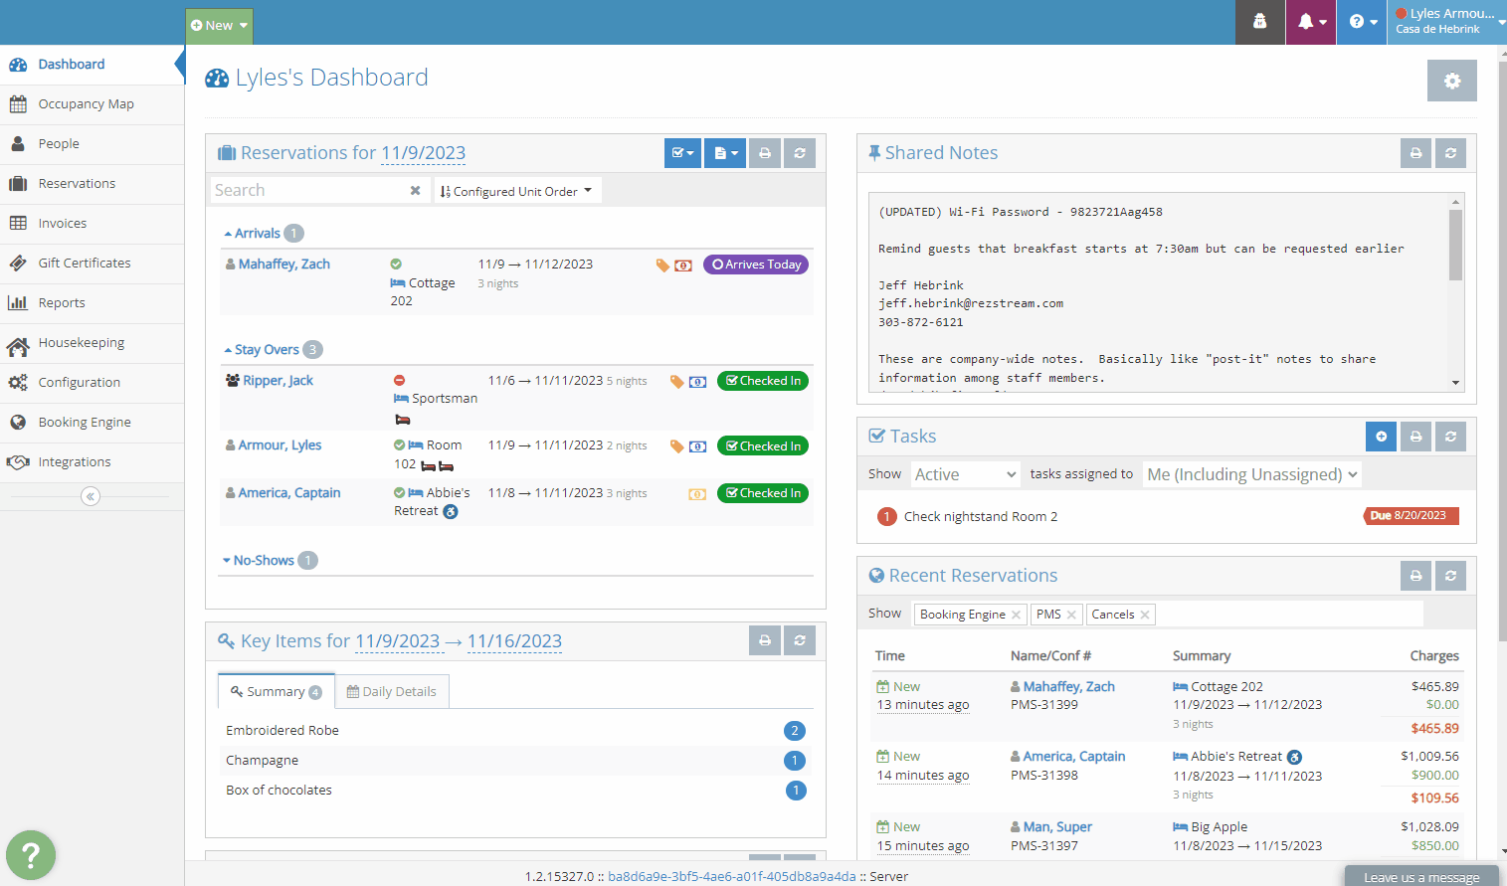Remove the Cancels filter tag

coord(1145,615)
